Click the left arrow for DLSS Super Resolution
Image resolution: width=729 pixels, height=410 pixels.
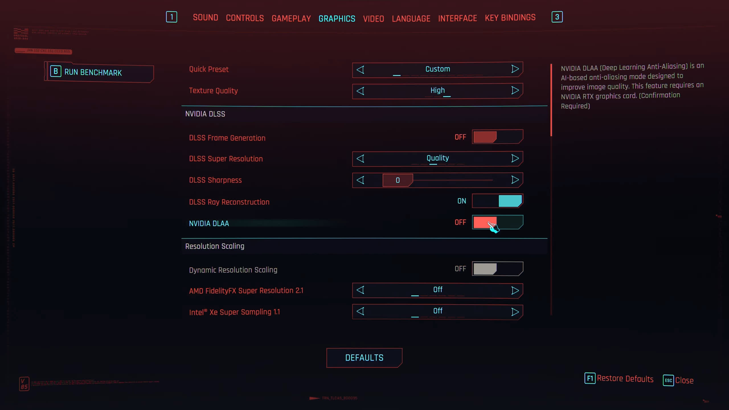tap(361, 159)
